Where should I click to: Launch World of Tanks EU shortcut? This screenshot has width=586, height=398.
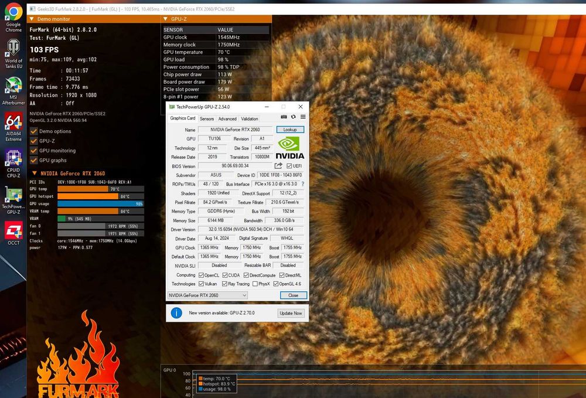click(x=13, y=54)
